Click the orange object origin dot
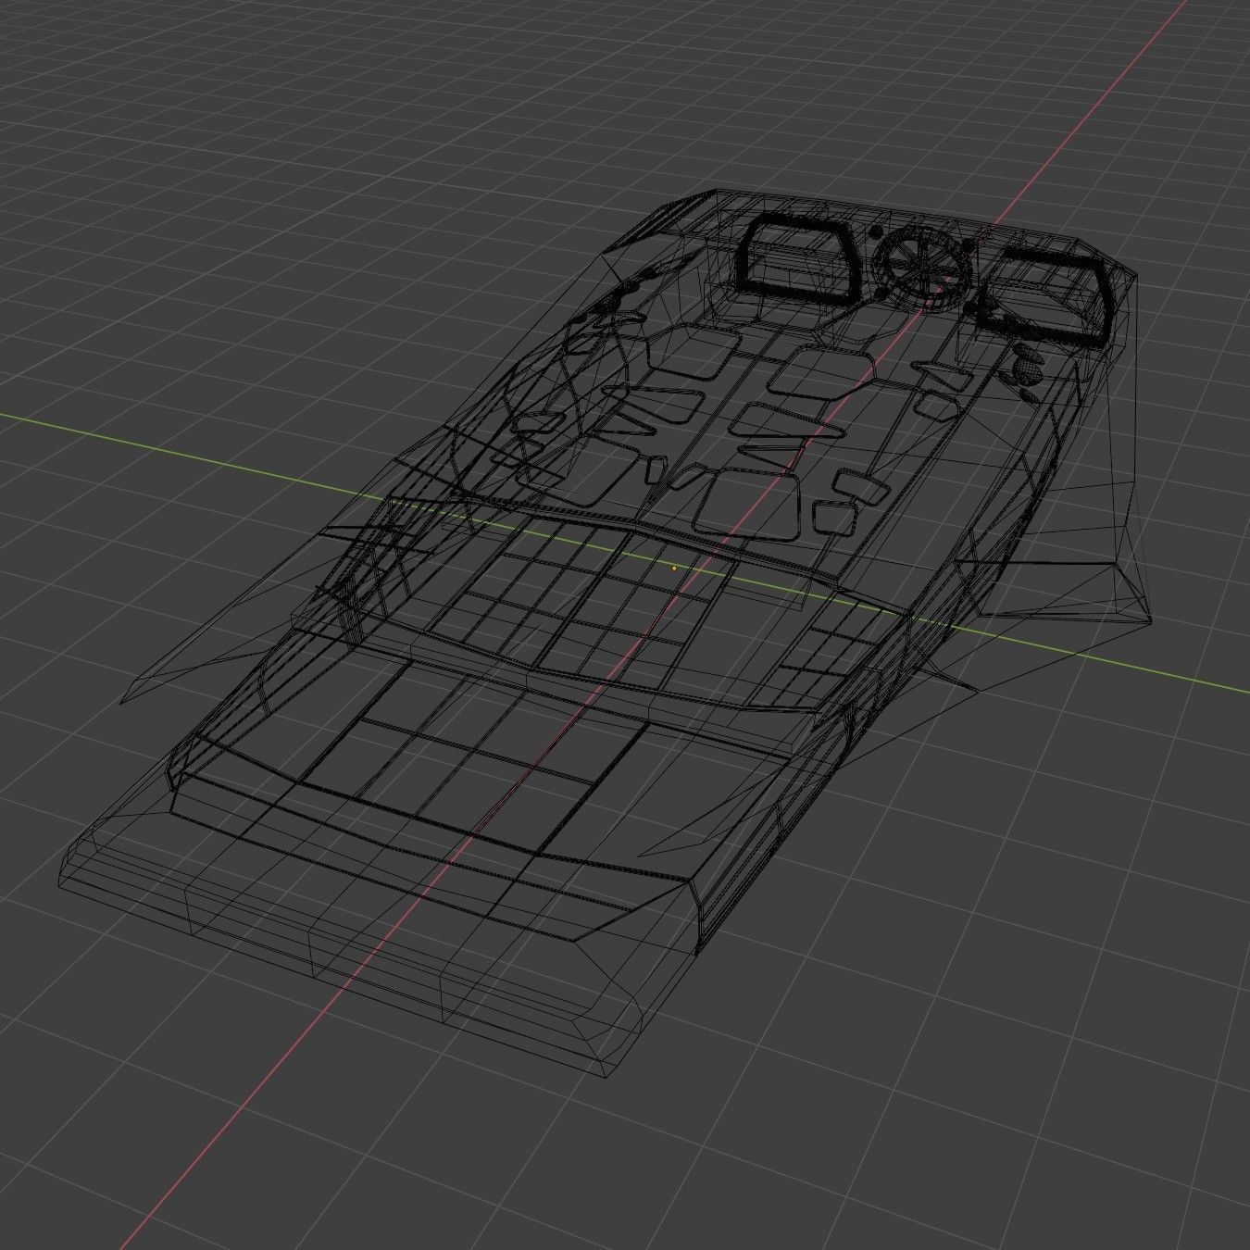Screen dimensions: 1250x1250 pos(674,568)
